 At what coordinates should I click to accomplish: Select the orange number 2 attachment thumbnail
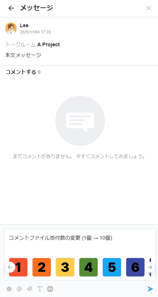click(42, 267)
